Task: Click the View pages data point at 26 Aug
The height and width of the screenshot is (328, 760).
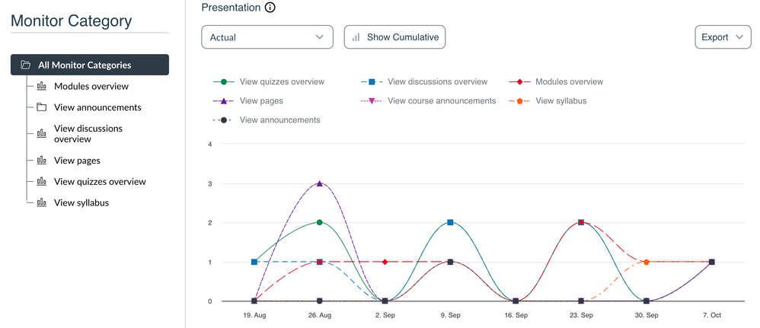Action: tap(319, 183)
